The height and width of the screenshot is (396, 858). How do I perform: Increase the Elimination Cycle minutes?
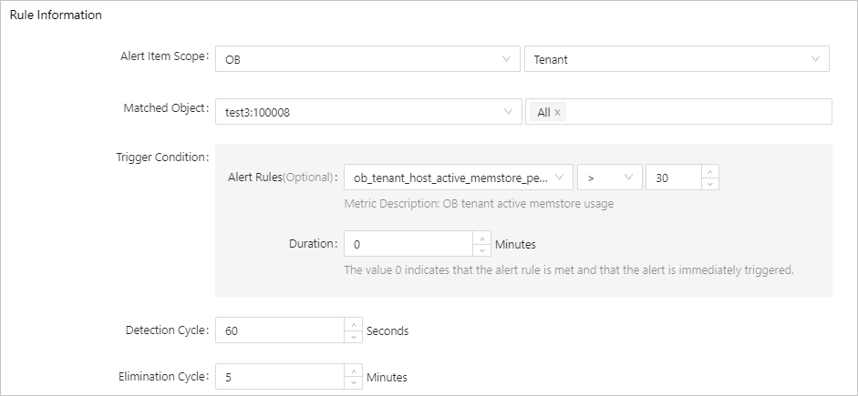[354, 371]
